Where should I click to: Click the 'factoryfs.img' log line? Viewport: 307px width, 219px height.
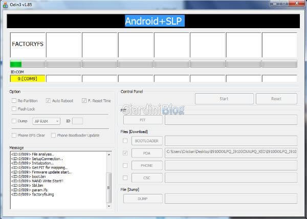pos(33,194)
